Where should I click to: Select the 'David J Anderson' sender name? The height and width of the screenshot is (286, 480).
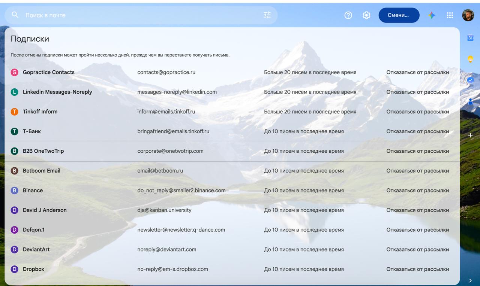click(45, 210)
